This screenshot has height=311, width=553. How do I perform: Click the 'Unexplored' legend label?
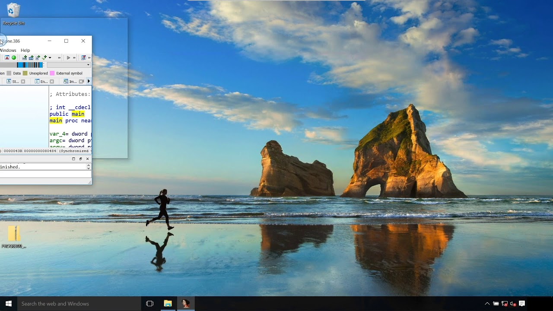pyautogui.click(x=38, y=73)
